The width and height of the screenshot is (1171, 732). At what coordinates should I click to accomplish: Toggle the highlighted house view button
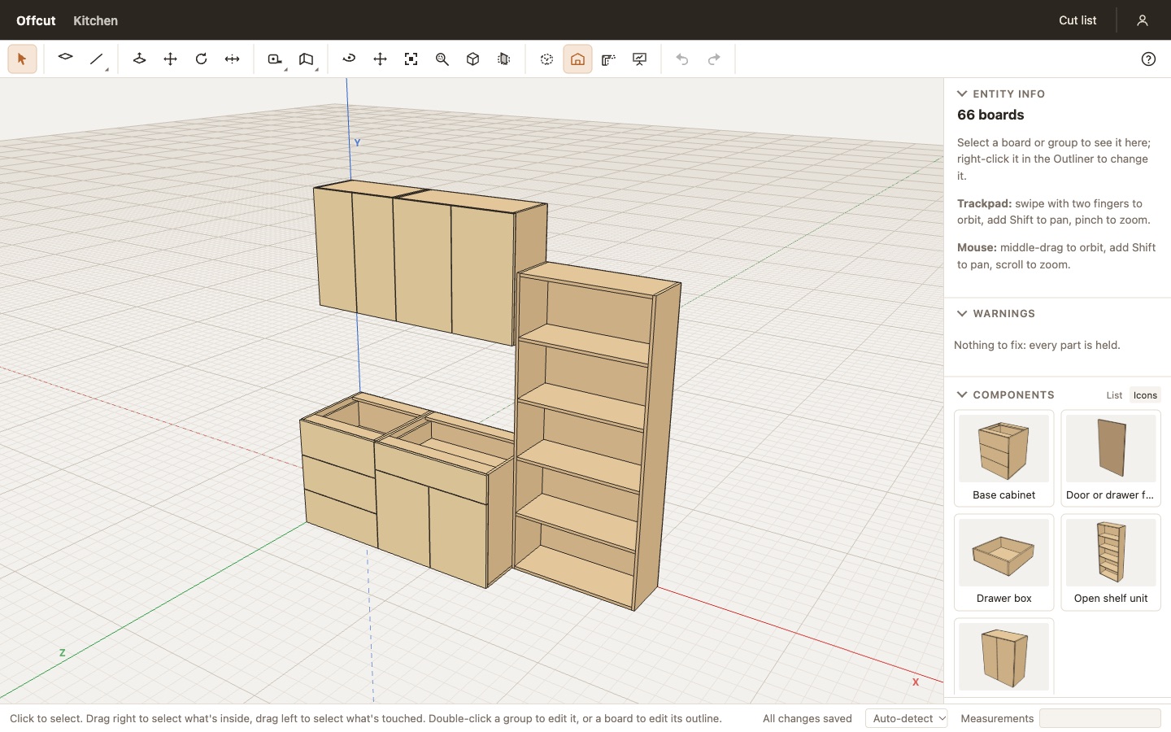point(578,59)
